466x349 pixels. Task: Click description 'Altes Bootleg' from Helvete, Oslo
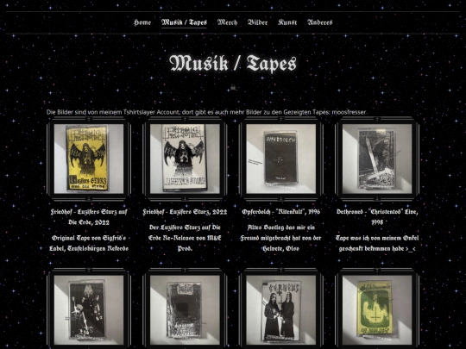pos(280,238)
